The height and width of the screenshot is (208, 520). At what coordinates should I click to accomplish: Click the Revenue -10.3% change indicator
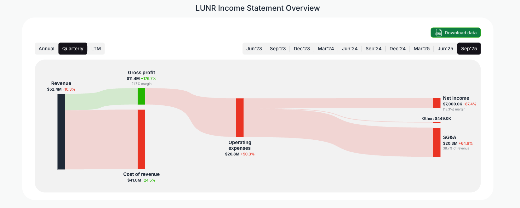(68, 89)
